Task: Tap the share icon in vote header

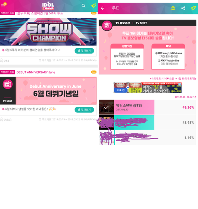Action: click(x=183, y=8)
